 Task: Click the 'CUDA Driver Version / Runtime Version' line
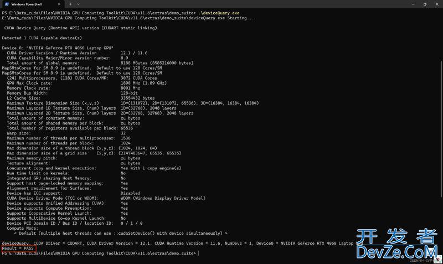[77, 53]
